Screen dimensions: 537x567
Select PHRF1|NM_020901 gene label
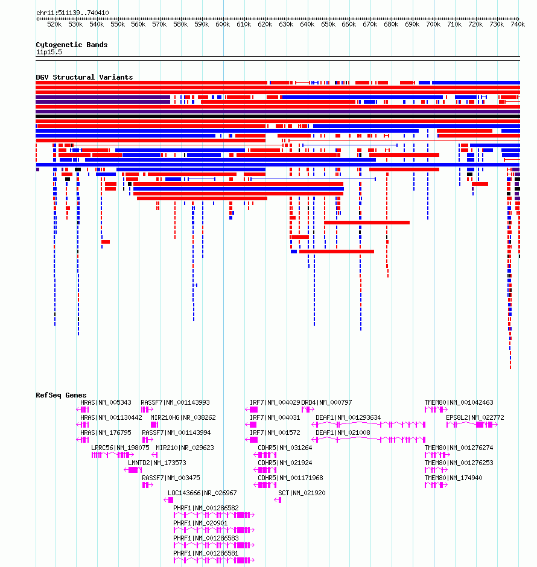(x=200, y=523)
